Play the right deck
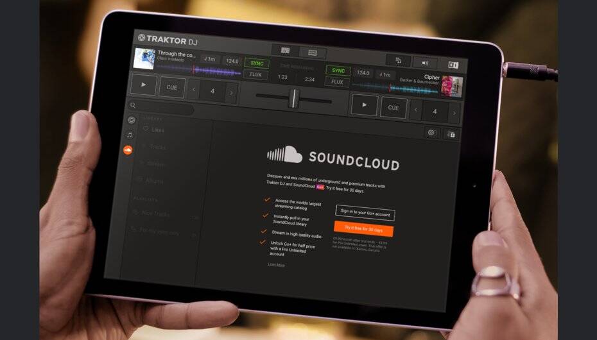This screenshot has height=340, width=597. tap(365, 105)
